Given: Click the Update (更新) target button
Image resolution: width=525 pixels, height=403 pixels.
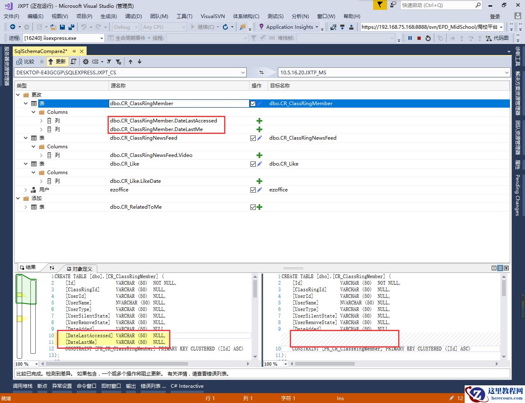Looking at the screenshot, I should 57,62.
